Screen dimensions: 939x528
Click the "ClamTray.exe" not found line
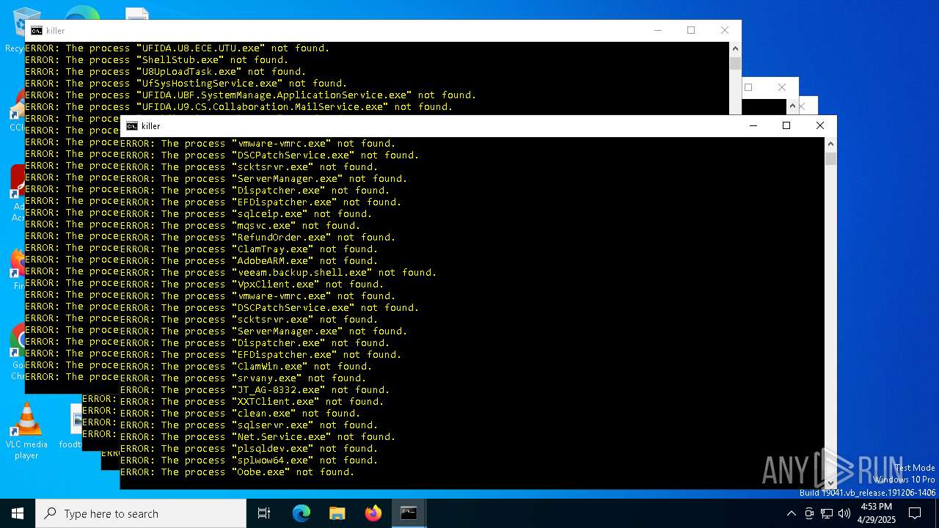click(249, 249)
